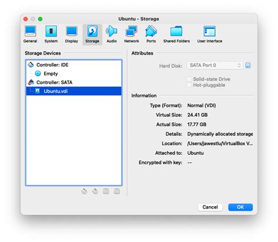
Task: Select the Ubuntu.vdi disk entry
Action: pyautogui.click(x=74, y=91)
